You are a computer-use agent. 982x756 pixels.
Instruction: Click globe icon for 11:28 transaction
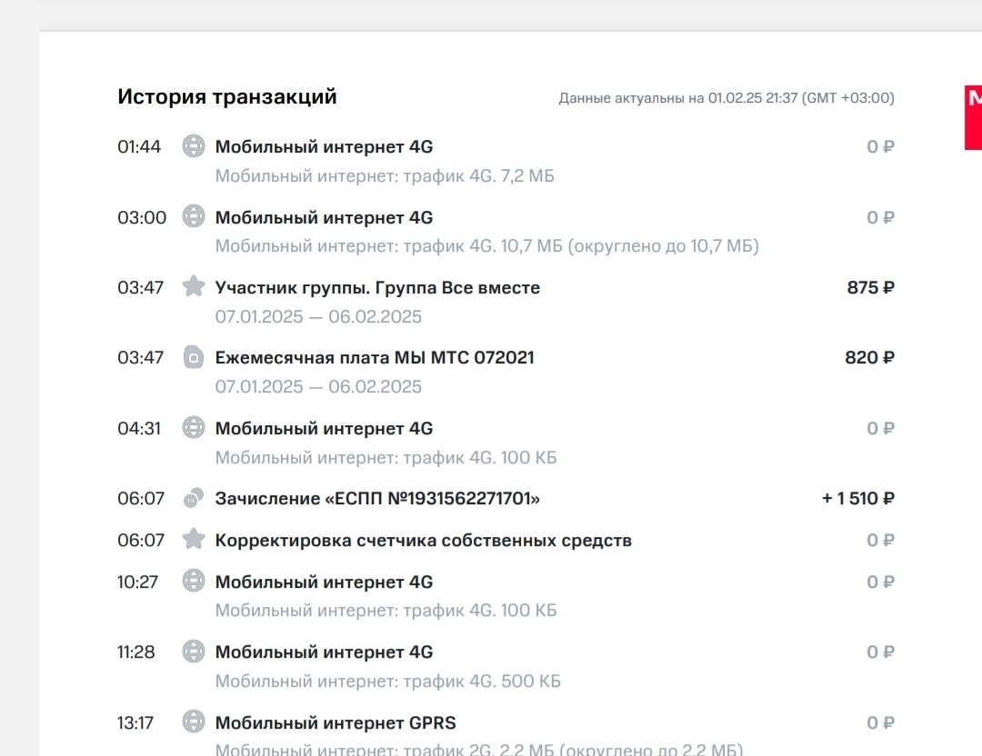point(194,652)
